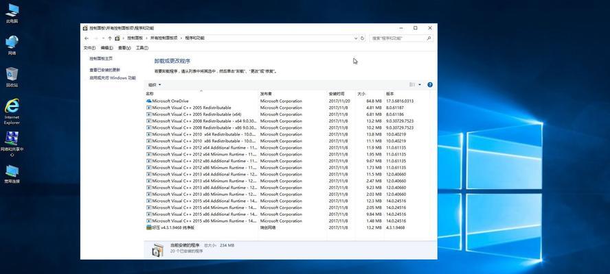Click the change view icon
Image resolution: width=610 pixels, height=274 pixels.
[412, 85]
